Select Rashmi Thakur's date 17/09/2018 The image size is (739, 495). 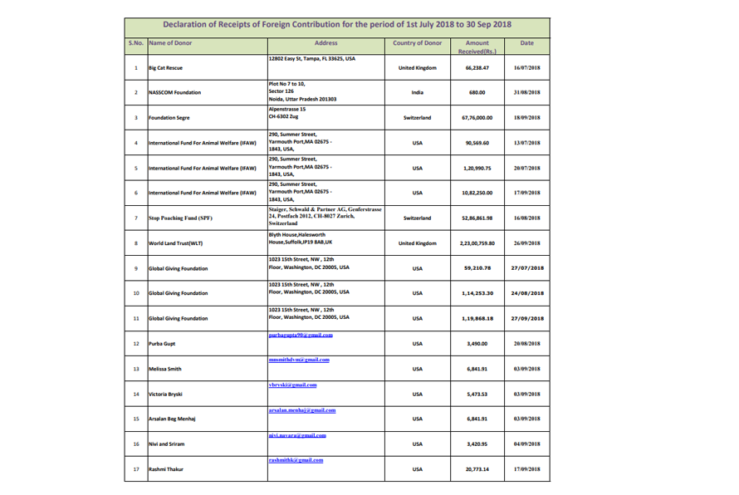pyautogui.click(x=526, y=469)
